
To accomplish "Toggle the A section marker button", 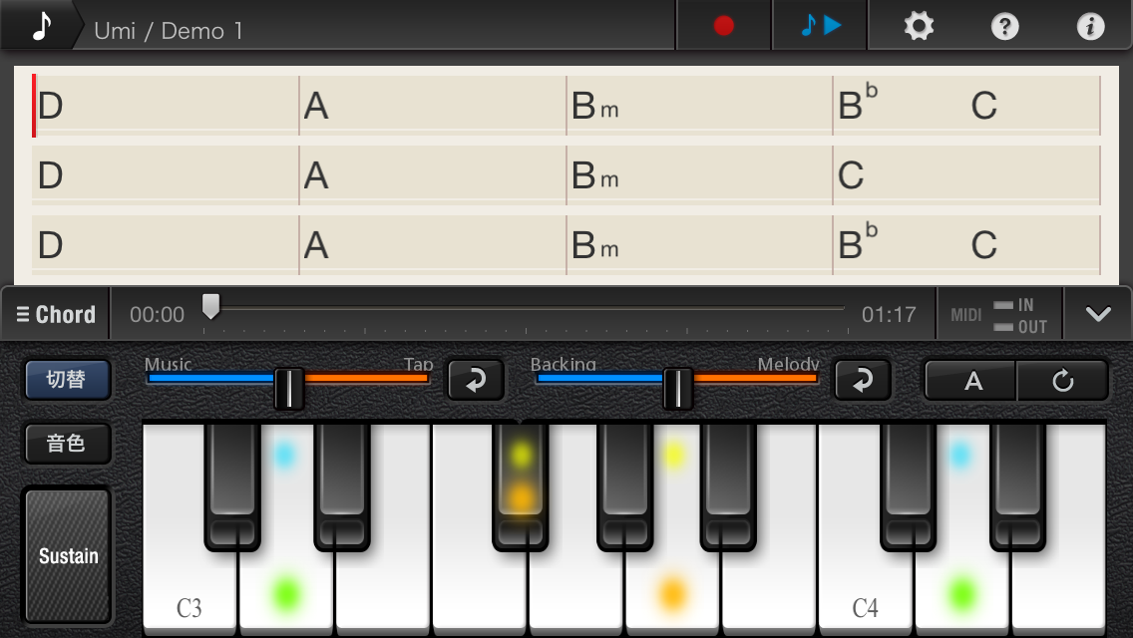I will point(972,380).
